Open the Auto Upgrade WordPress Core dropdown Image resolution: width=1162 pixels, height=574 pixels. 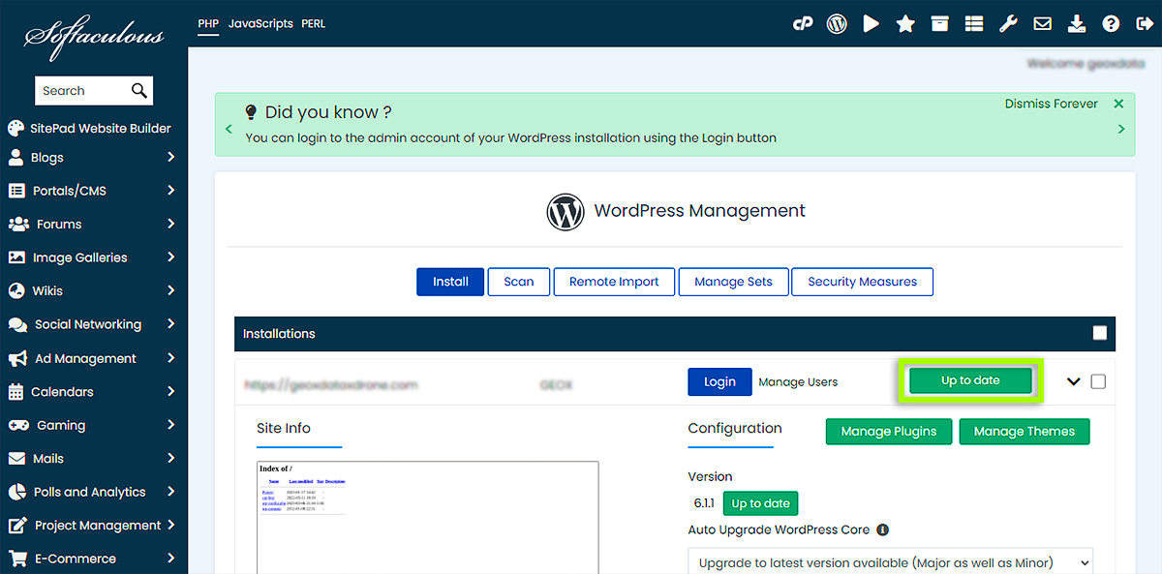[x=890, y=562]
